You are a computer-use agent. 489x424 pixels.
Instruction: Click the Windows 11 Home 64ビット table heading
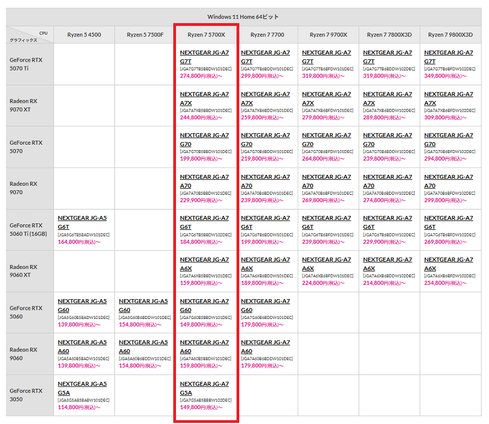tap(243, 16)
